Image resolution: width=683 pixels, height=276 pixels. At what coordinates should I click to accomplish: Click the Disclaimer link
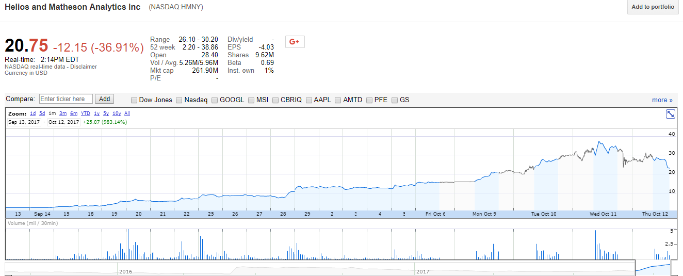click(84, 67)
